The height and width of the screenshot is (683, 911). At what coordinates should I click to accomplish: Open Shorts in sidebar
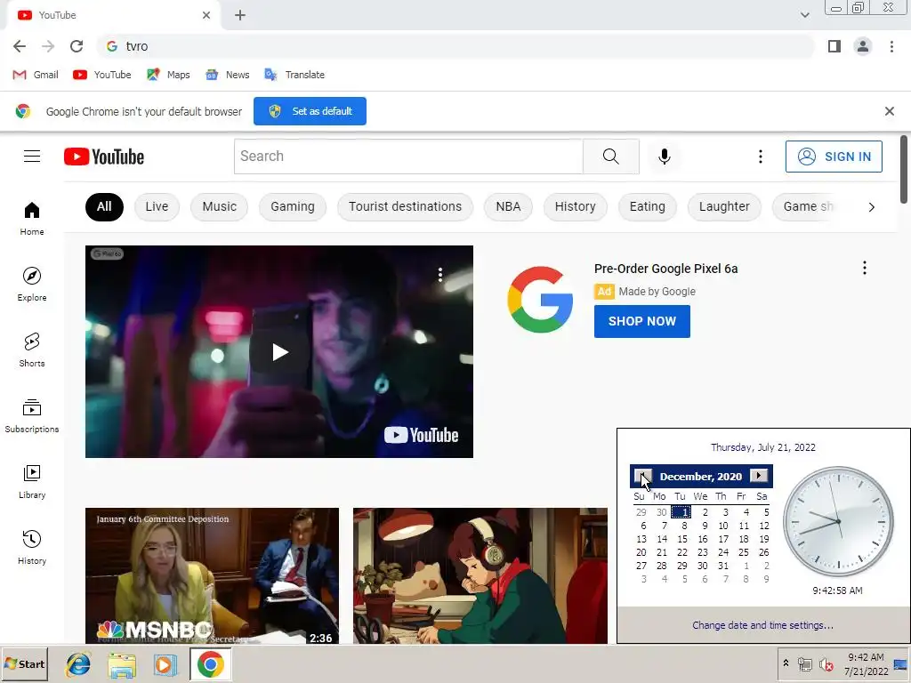tap(32, 350)
